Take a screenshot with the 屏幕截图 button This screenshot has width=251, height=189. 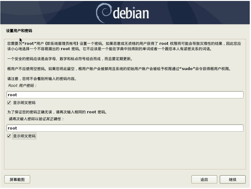click(x=17, y=180)
